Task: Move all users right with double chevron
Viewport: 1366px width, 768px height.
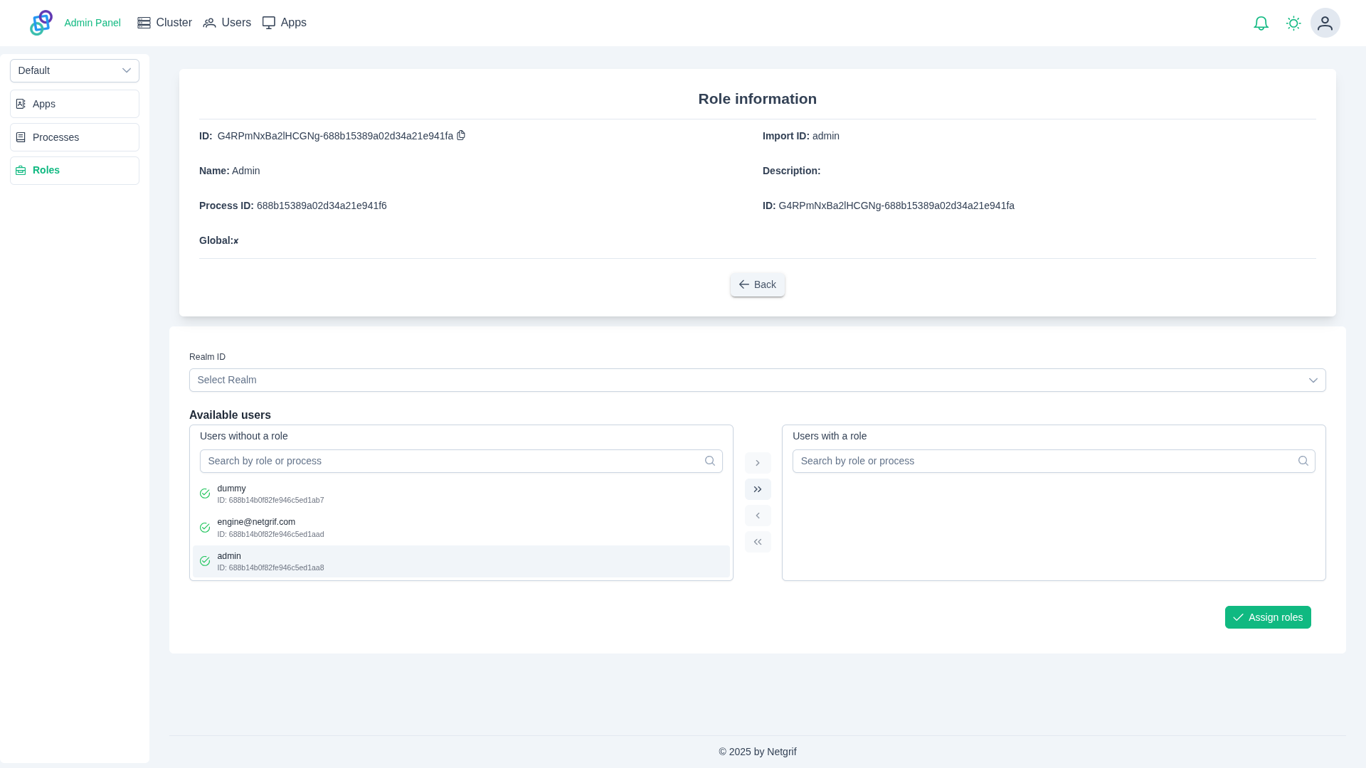Action: 758,489
